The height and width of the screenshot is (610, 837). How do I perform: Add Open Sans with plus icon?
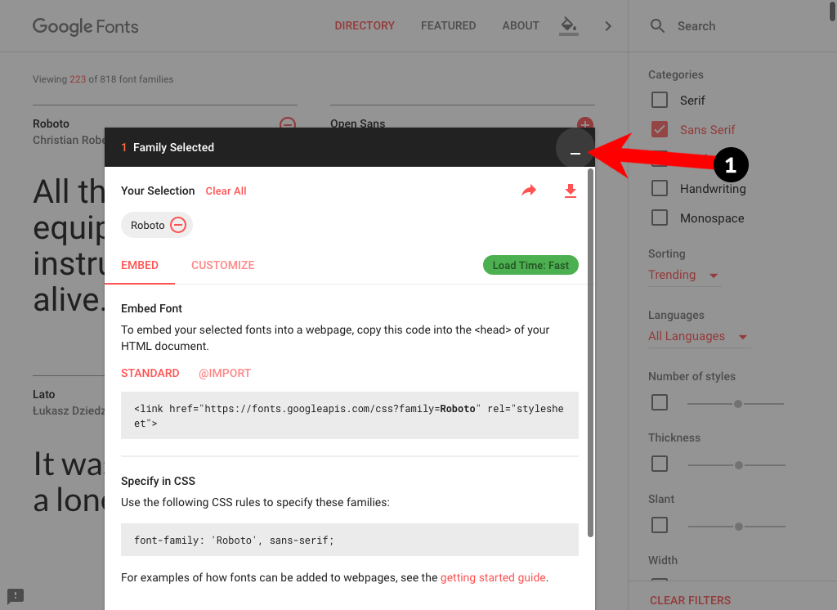585,124
